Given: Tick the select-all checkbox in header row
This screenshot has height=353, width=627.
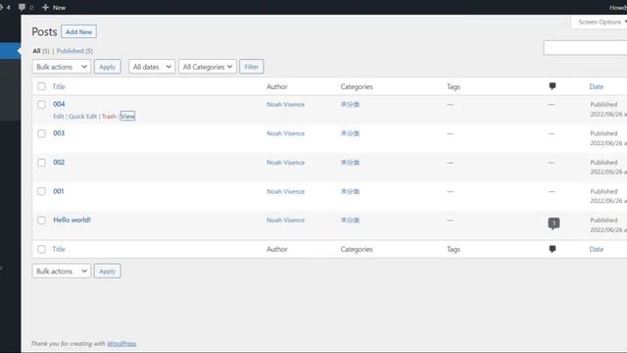Looking at the screenshot, I should click(41, 86).
